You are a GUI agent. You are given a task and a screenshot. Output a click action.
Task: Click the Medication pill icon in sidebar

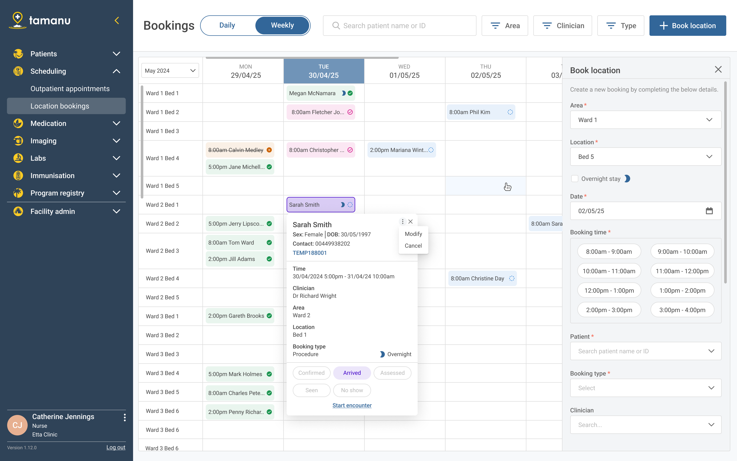coord(18,123)
